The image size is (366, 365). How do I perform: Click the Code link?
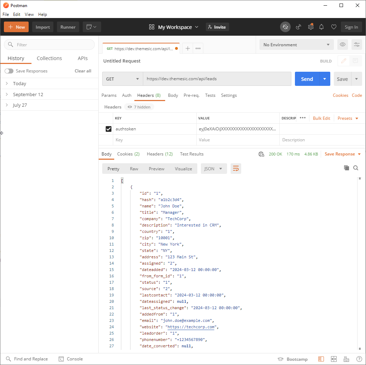pyautogui.click(x=357, y=95)
